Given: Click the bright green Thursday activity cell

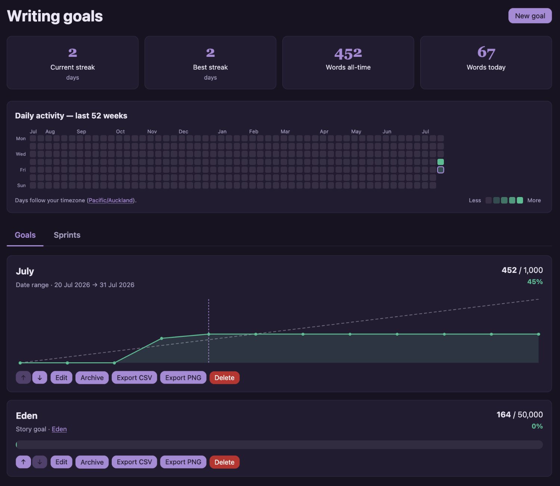Looking at the screenshot, I should click(x=440, y=162).
